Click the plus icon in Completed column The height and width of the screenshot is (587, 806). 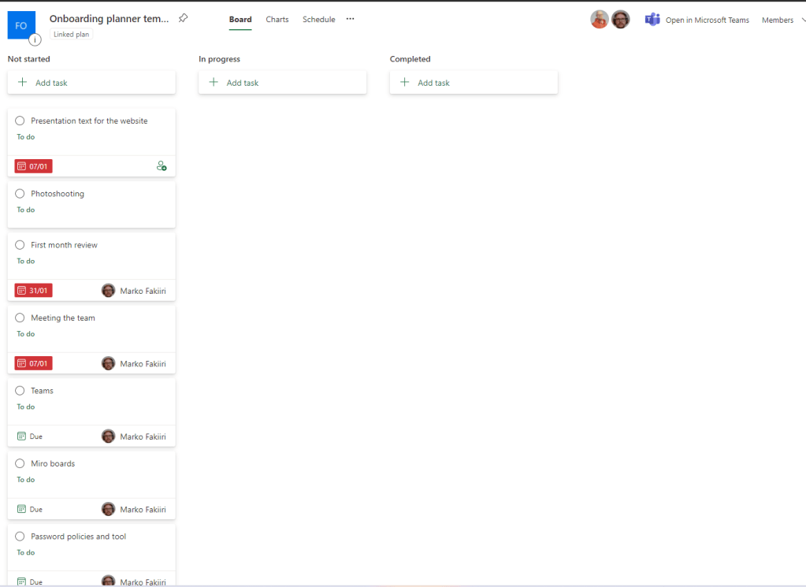point(405,83)
